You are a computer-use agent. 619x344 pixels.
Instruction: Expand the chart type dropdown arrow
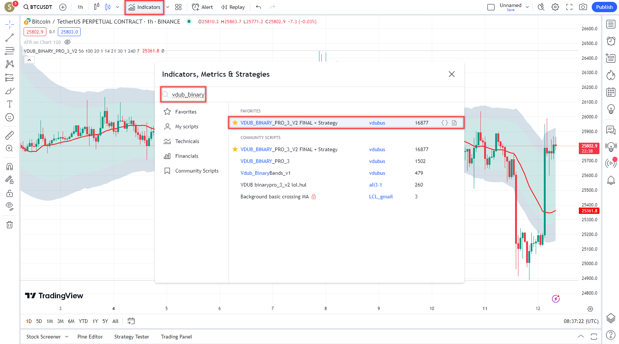(x=118, y=7)
